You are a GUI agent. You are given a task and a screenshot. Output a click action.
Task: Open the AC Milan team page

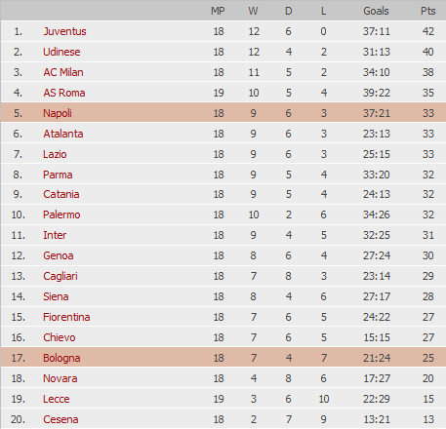point(63,72)
